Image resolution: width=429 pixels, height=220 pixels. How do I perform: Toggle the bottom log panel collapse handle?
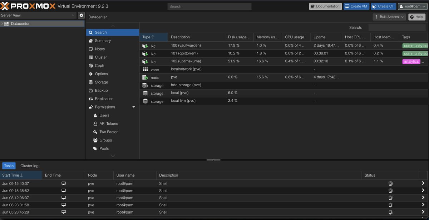point(214,160)
